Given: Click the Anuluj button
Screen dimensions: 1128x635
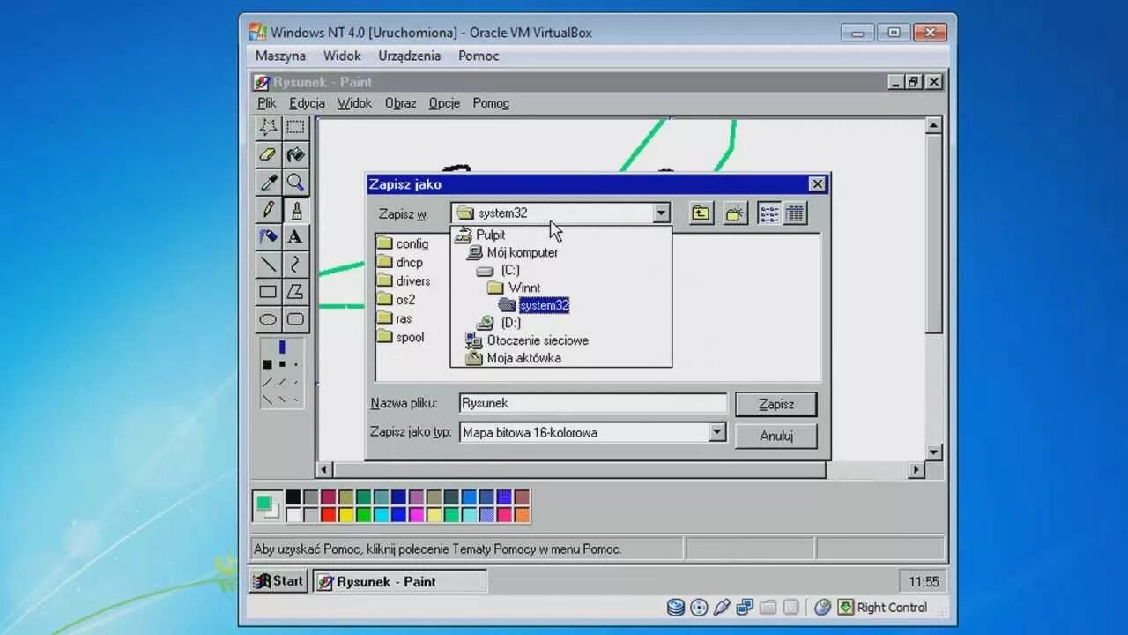Looking at the screenshot, I should (776, 436).
